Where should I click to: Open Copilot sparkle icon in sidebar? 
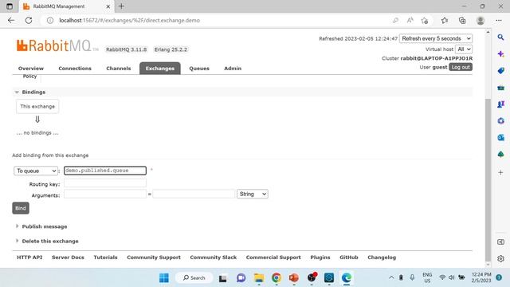point(500,53)
